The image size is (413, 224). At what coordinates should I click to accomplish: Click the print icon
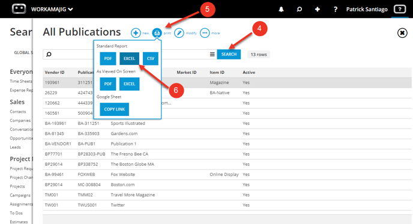(x=157, y=33)
